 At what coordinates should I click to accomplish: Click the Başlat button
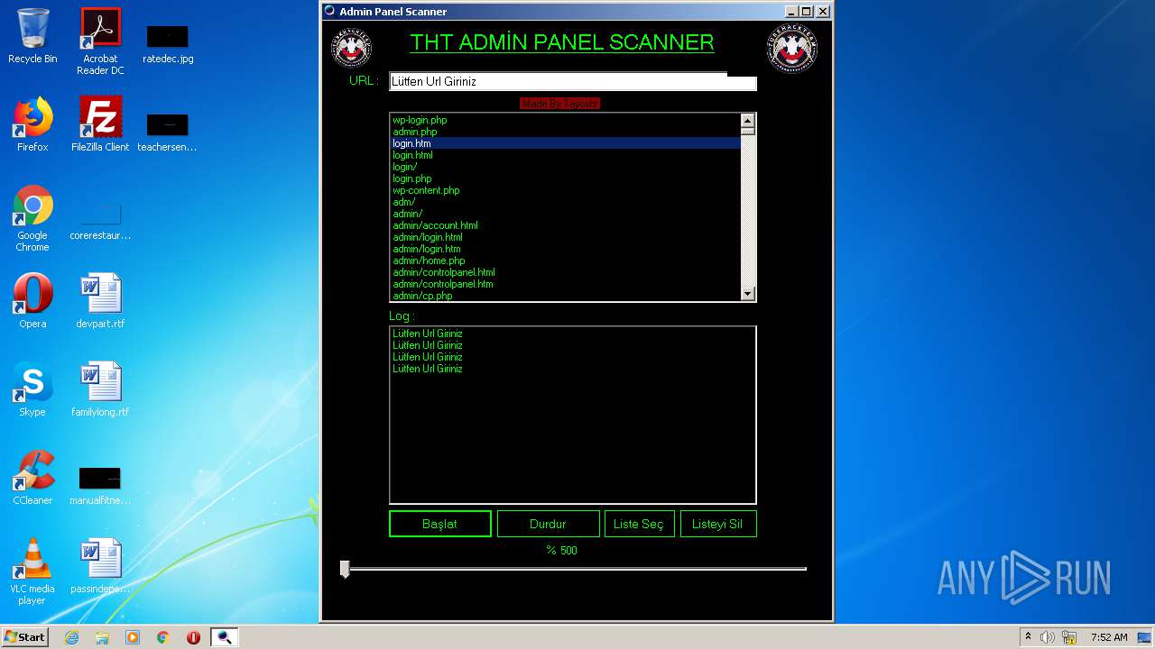(x=440, y=524)
